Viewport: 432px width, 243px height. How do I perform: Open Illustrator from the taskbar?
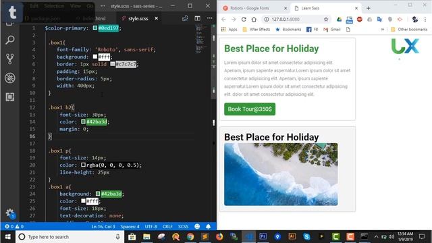(292, 236)
